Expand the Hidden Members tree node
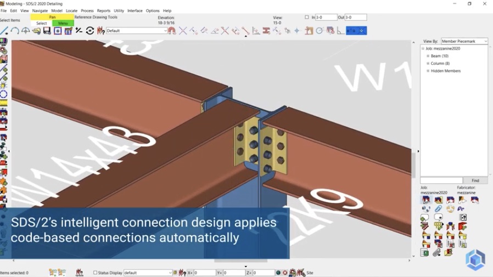 click(x=428, y=71)
